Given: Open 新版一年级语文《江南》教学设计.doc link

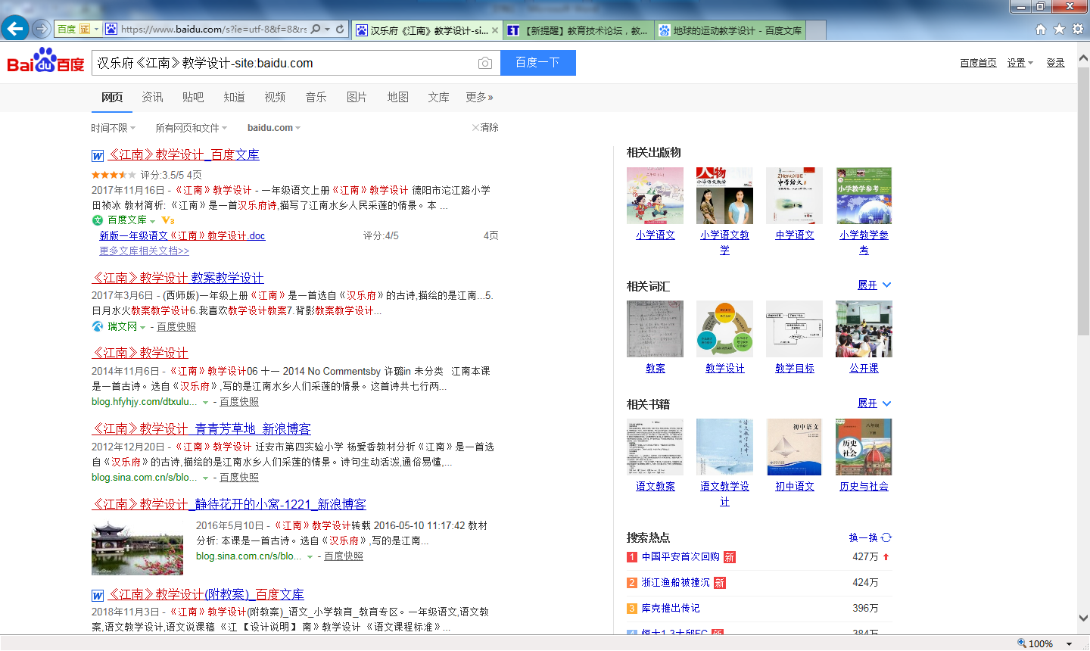Looking at the screenshot, I should (182, 235).
